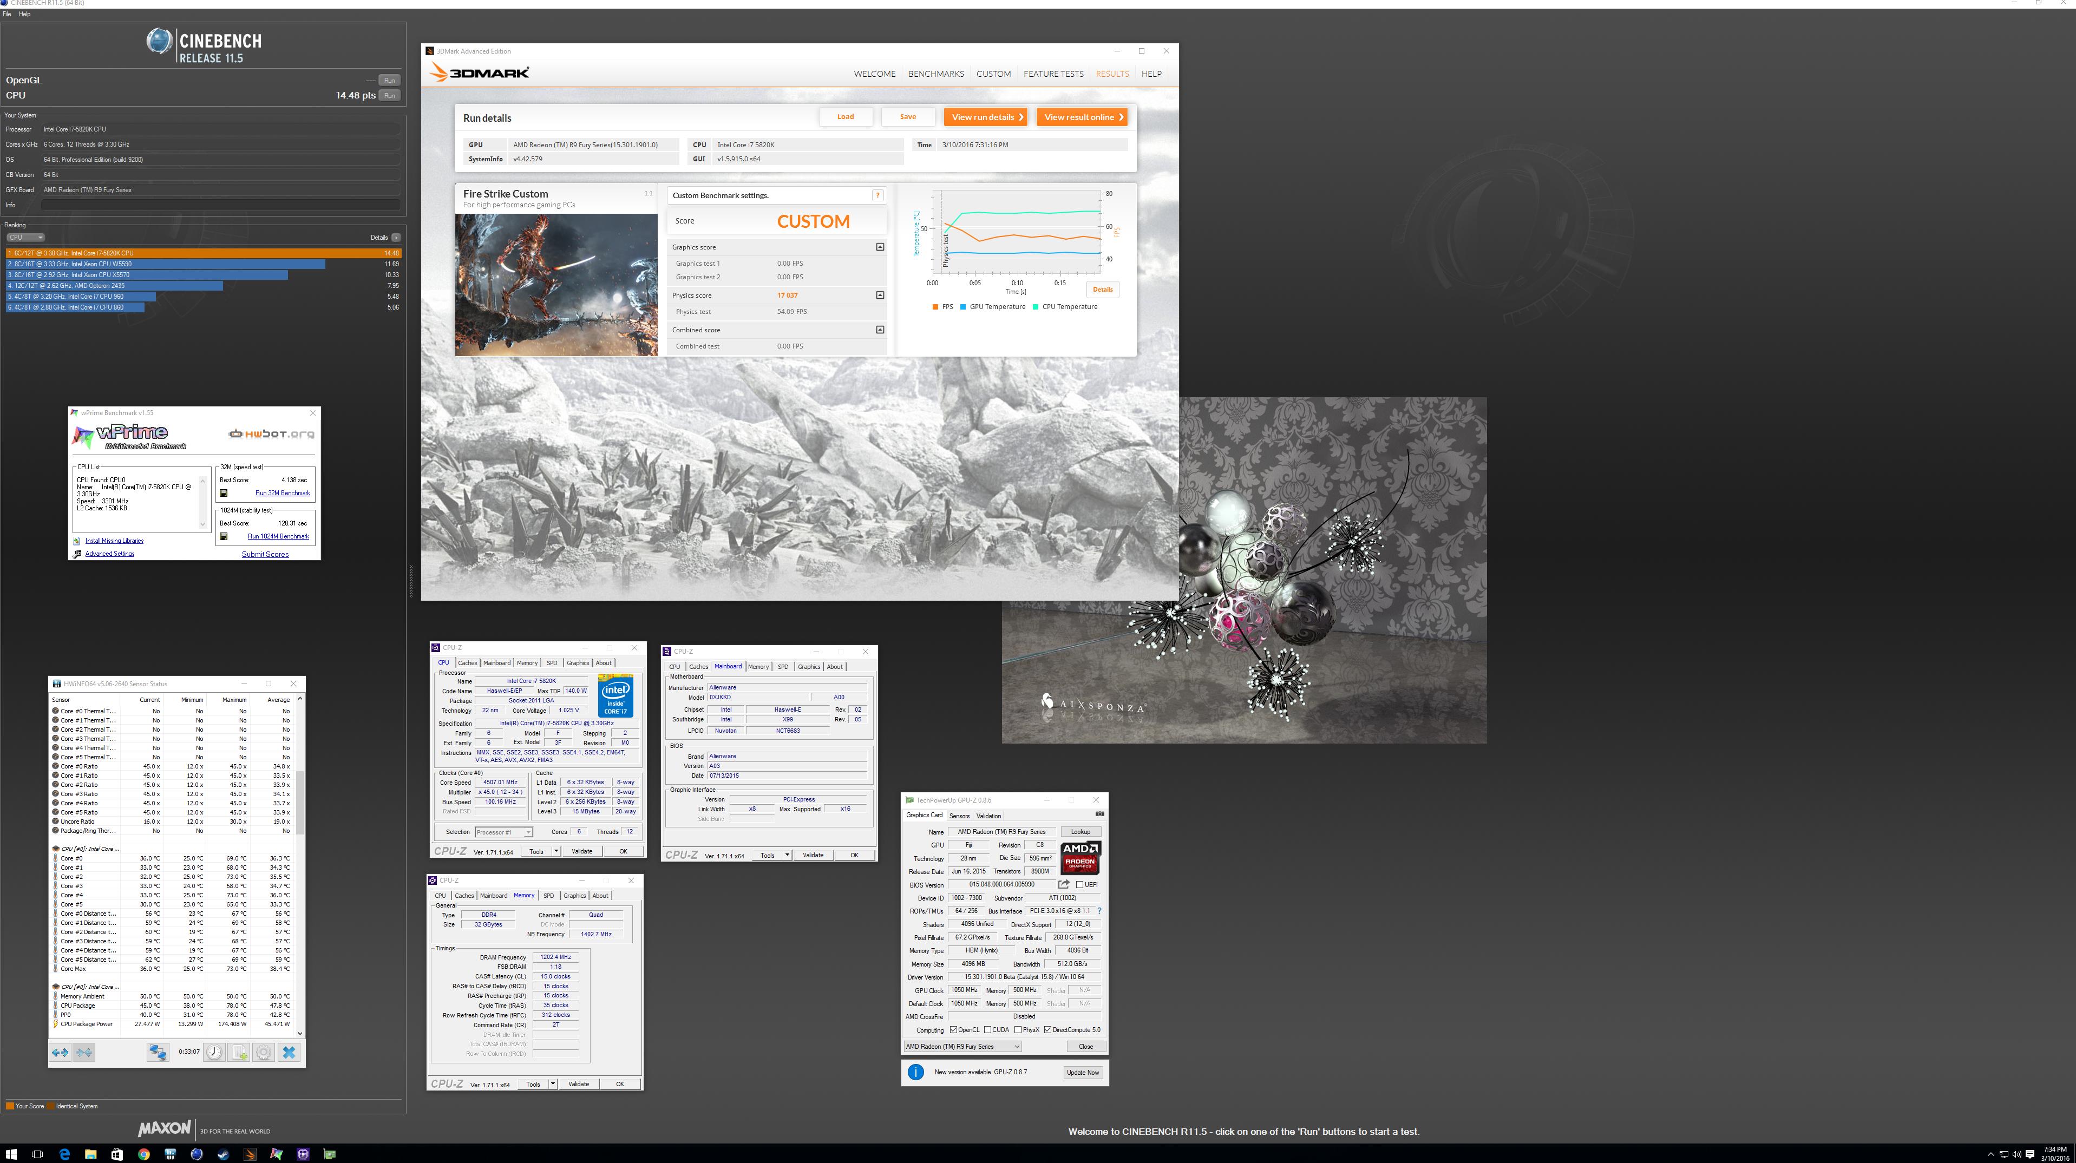Screen dimensions: 2076x1163
Task: Click GPU-Z bus interface question mark
Action: [1099, 911]
